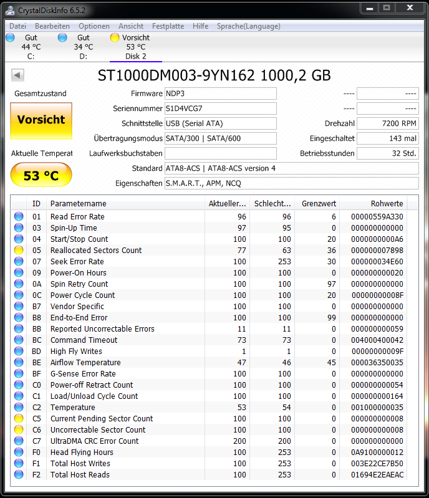Click the empty Laufwerksbuchstaben field
429x498 pixels.
tap(221, 153)
